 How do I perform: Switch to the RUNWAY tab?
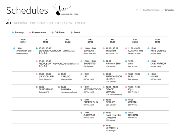[x=21, y=23]
